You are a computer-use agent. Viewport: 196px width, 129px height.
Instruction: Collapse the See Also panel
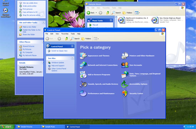coord(72,58)
